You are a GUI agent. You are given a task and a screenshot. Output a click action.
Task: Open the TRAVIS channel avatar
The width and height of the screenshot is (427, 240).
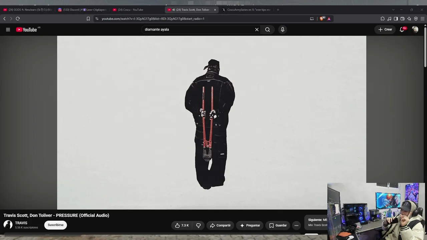pos(8,225)
